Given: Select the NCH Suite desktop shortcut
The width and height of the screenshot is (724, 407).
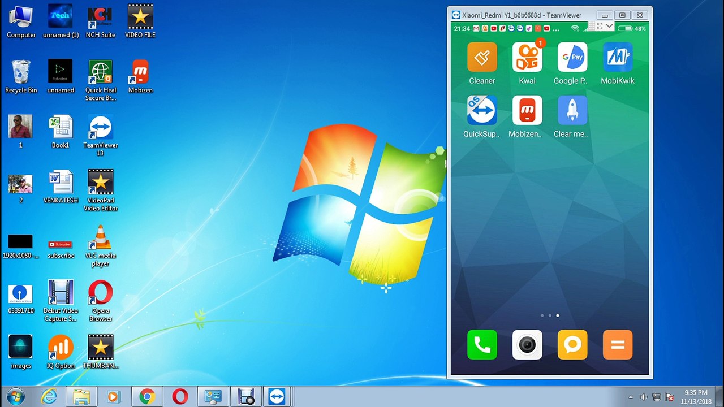Looking at the screenshot, I should pyautogui.click(x=100, y=22).
